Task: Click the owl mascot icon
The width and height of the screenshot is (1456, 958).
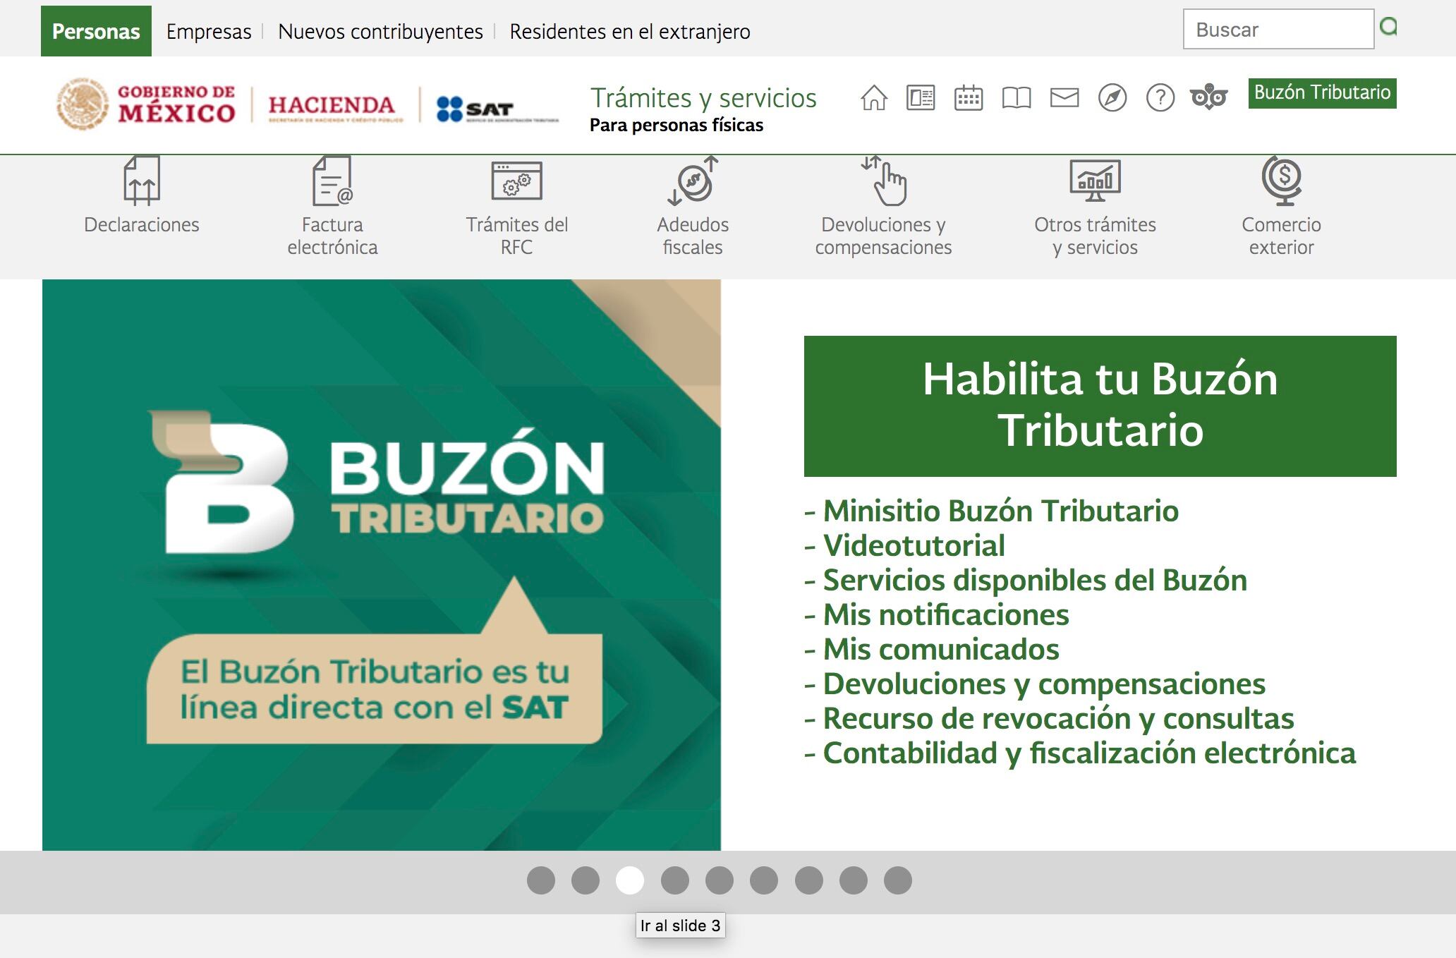Action: tap(1208, 97)
